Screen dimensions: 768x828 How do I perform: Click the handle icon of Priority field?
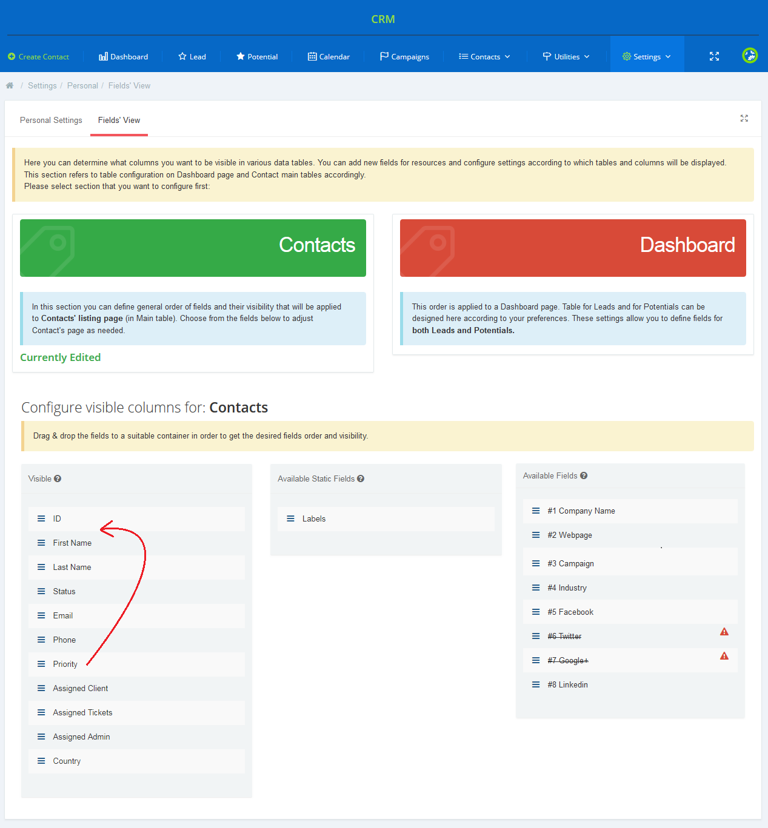tap(41, 664)
